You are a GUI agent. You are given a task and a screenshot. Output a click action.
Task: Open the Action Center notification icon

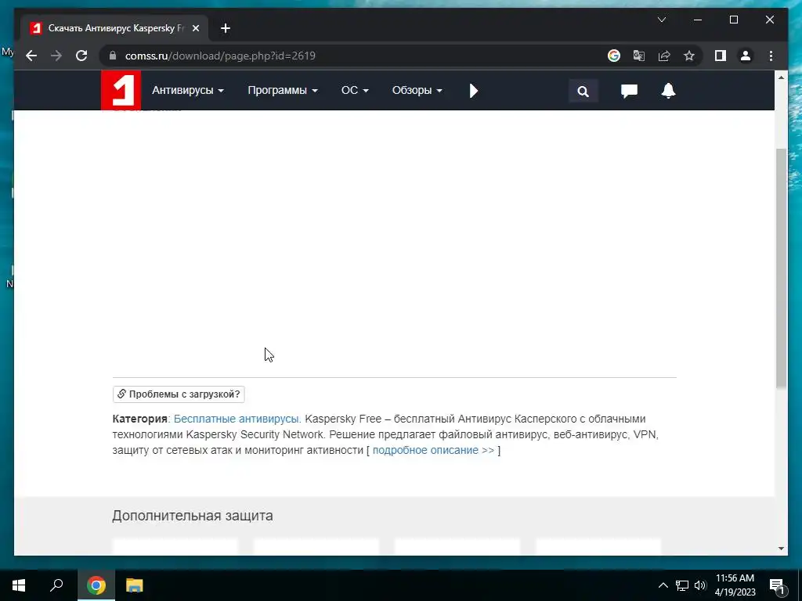click(778, 585)
